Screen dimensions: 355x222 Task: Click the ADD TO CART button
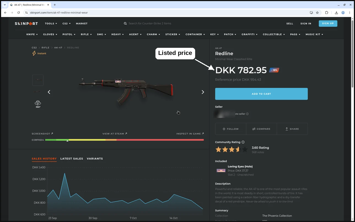pos(261,94)
